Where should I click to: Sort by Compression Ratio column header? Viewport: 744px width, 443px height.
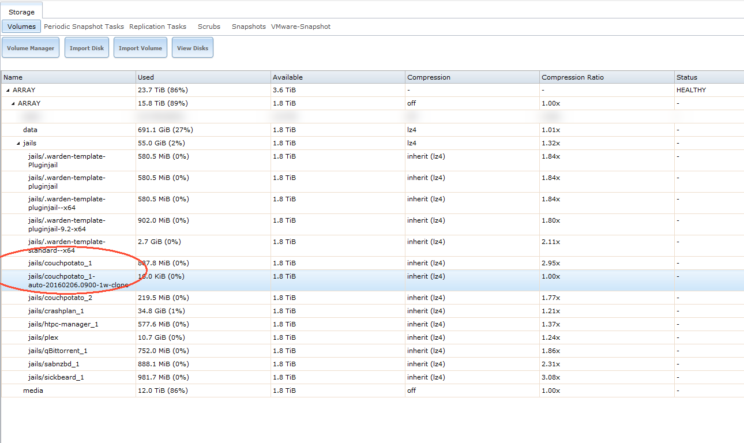click(x=573, y=77)
